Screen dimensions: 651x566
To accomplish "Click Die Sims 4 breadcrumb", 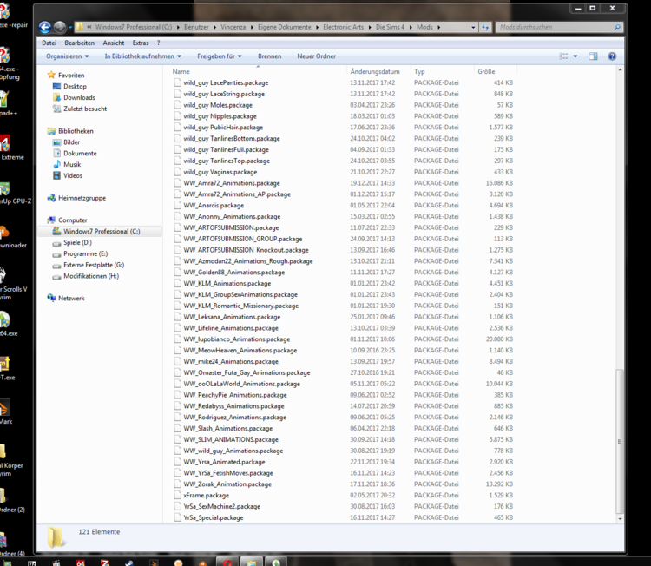I will click(390, 27).
